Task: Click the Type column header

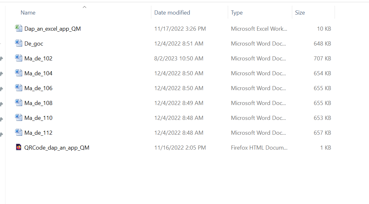Action: pos(237,13)
